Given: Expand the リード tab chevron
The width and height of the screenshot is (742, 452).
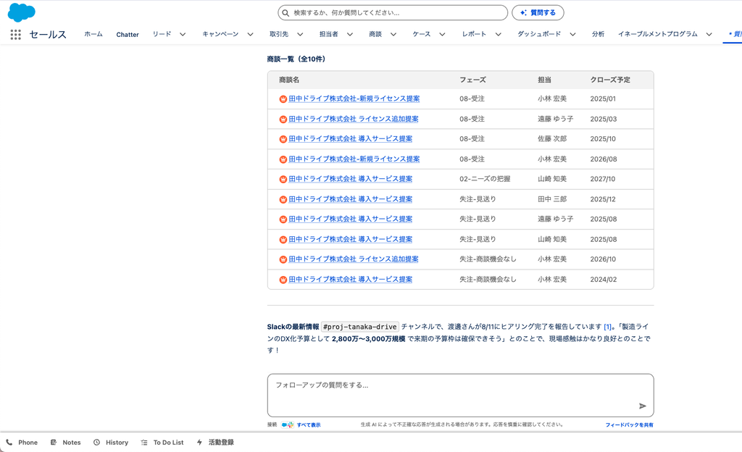Looking at the screenshot, I should point(183,35).
